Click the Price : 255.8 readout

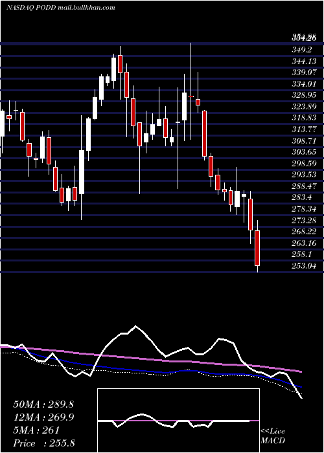pyautogui.click(x=44, y=443)
